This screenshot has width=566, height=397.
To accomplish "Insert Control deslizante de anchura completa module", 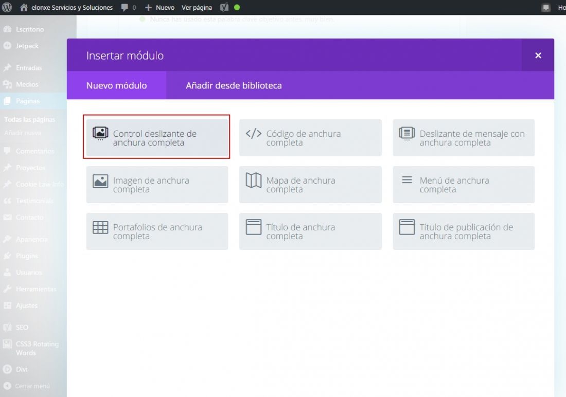I will click(x=157, y=137).
